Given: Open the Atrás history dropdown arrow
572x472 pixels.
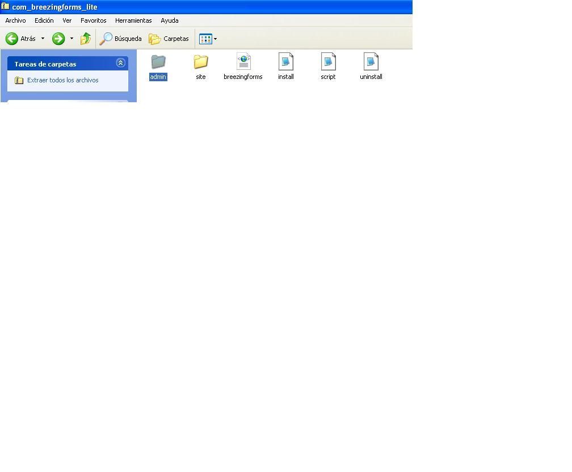Looking at the screenshot, I should 43,38.
